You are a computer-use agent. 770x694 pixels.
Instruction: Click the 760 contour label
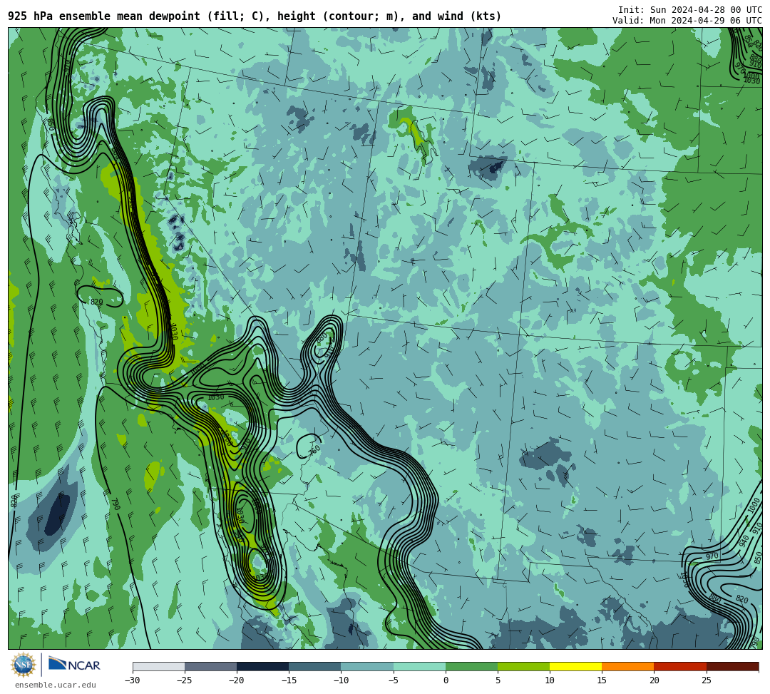[x=314, y=450]
